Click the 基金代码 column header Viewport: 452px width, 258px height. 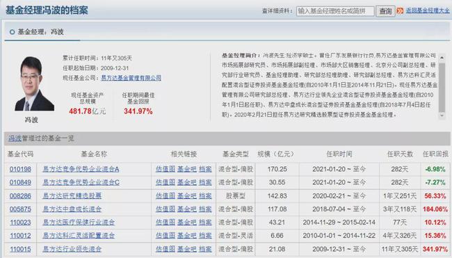[20, 154]
